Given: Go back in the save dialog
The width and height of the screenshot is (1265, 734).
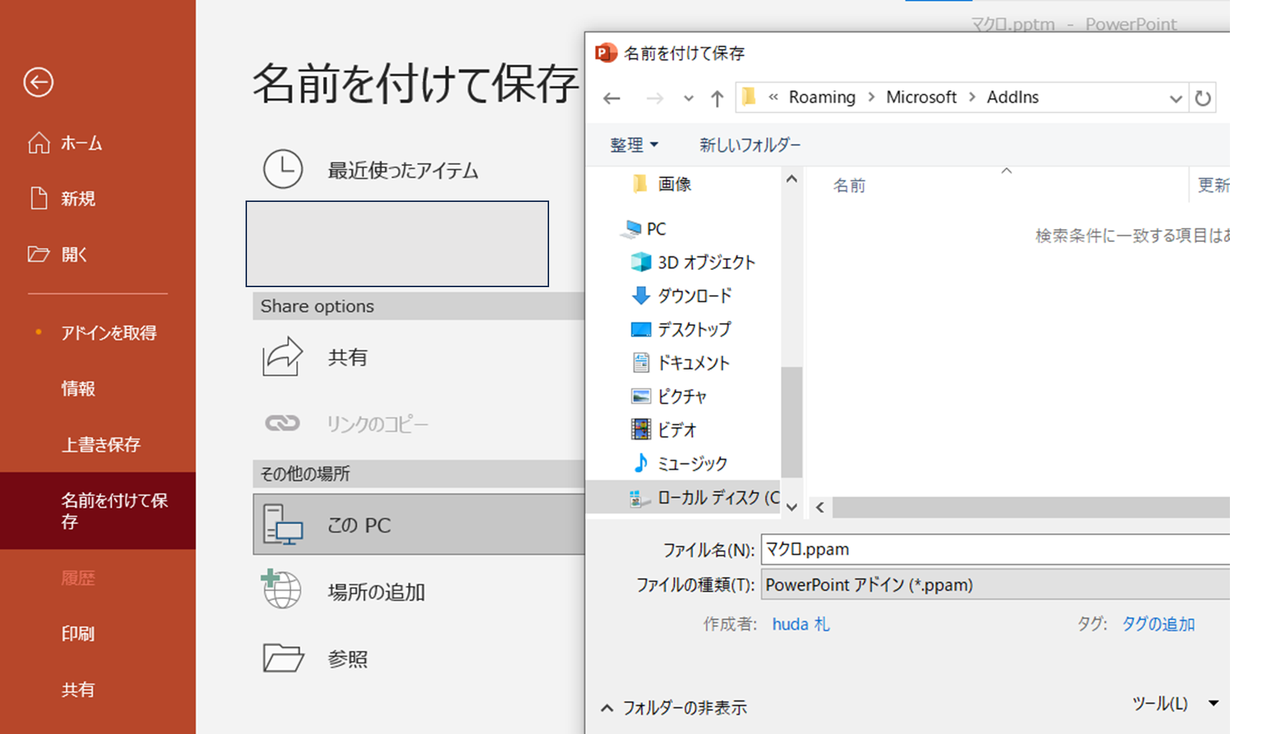Looking at the screenshot, I should click(x=611, y=98).
